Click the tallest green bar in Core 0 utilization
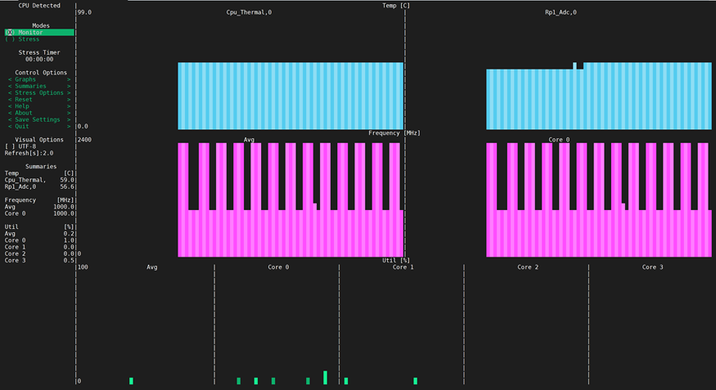Viewport: 716px width, 390px height. tap(325, 378)
